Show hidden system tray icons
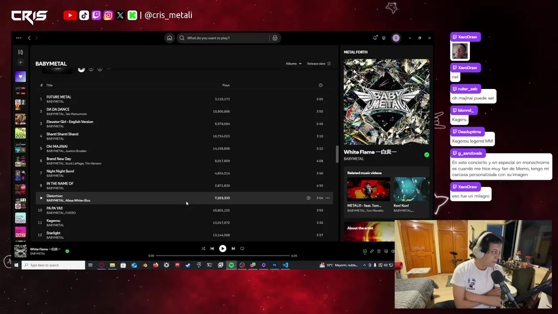 point(364,265)
